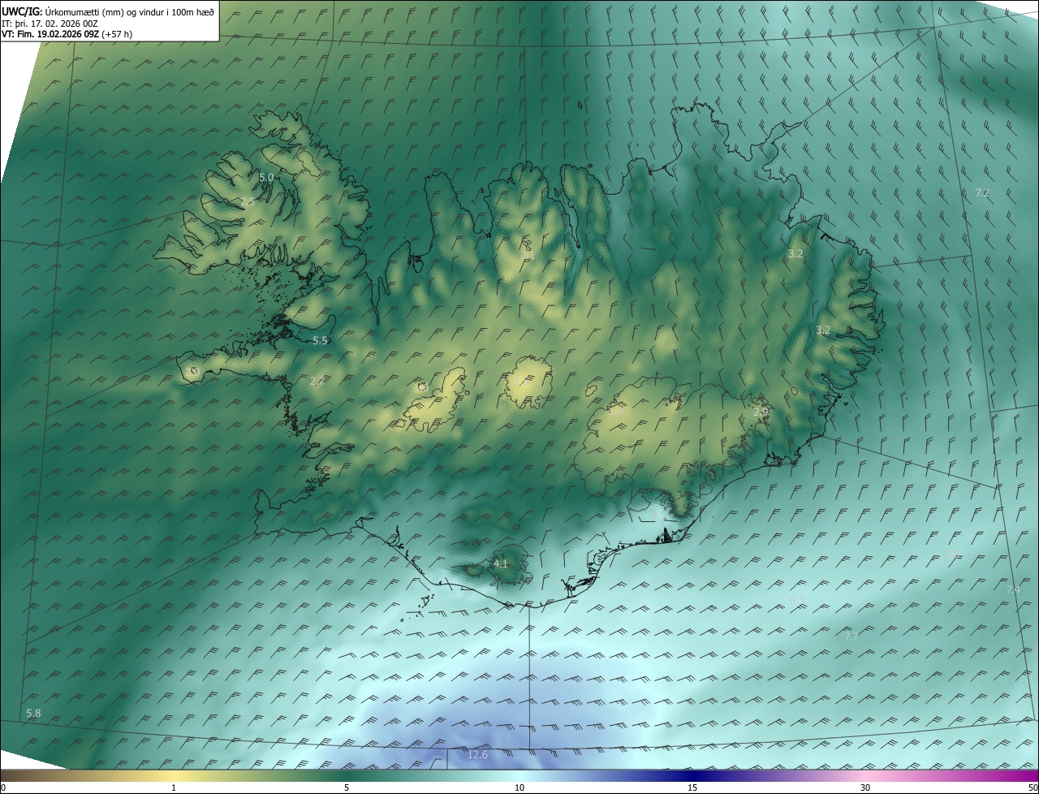This screenshot has width=1039, height=794.
Task: Click the colour scale tick label 1
Action: point(174,788)
